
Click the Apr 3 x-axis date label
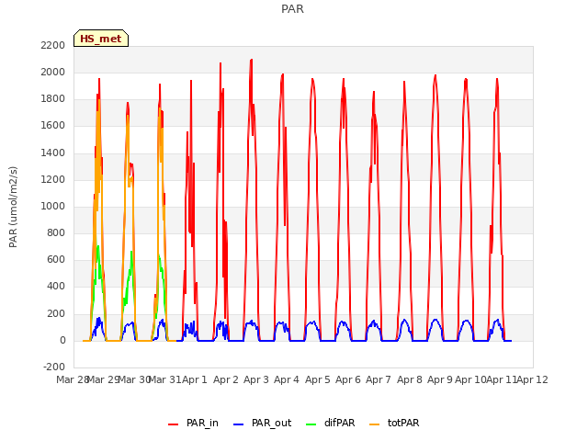pos(256,379)
